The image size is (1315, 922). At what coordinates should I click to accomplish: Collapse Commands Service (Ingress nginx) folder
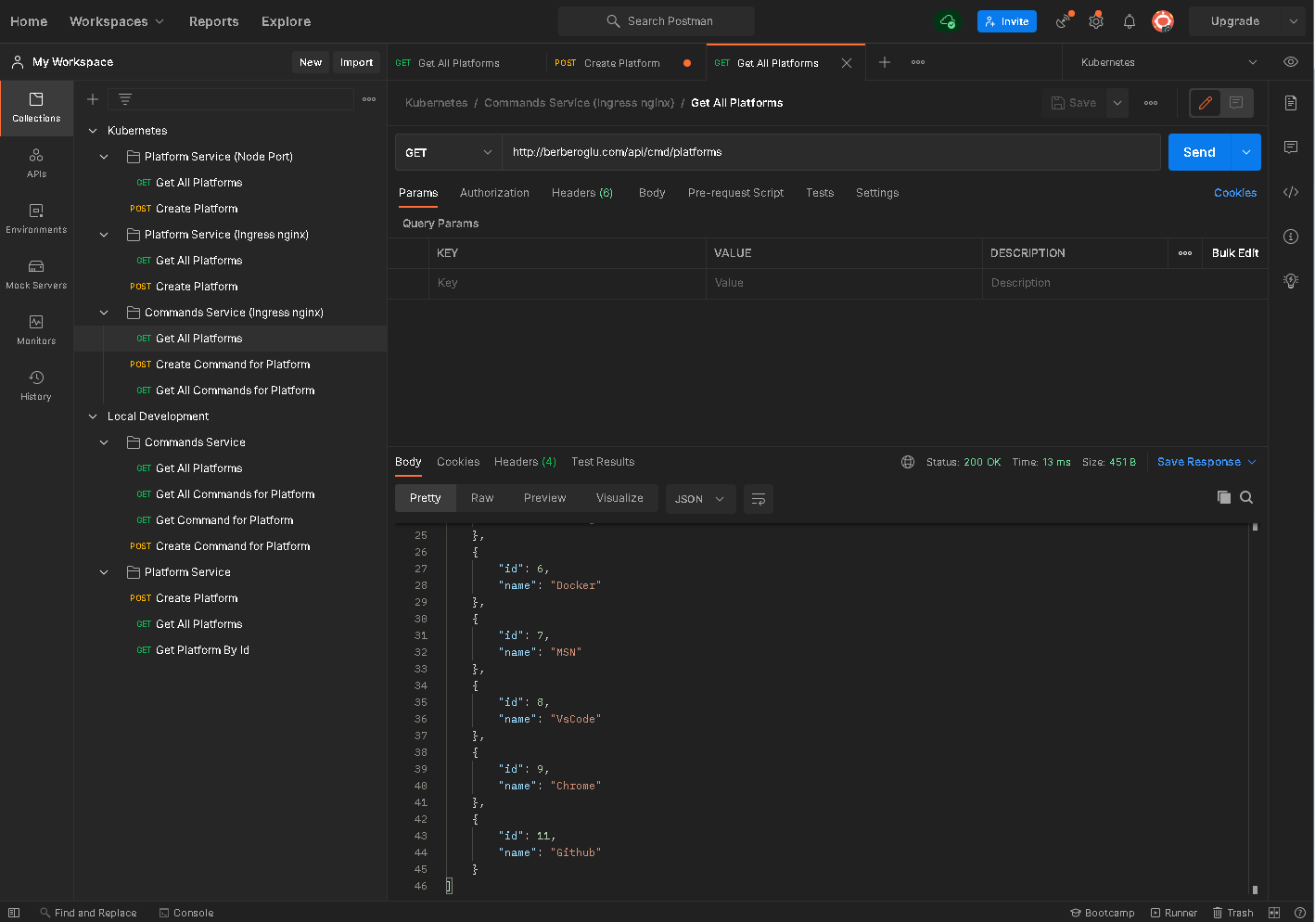point(104,313)
